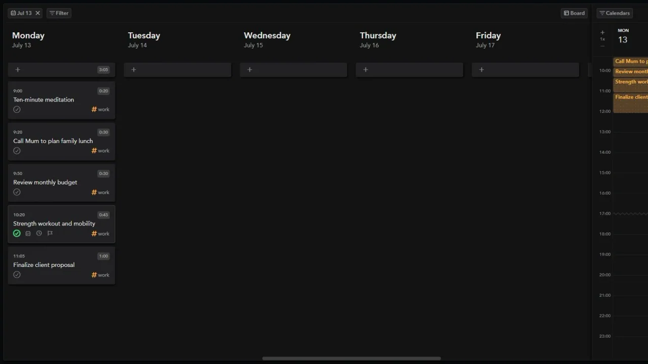648x364 pixels.
Task: Mark Review monthly budget as complete
Action: tap(17, 192)
